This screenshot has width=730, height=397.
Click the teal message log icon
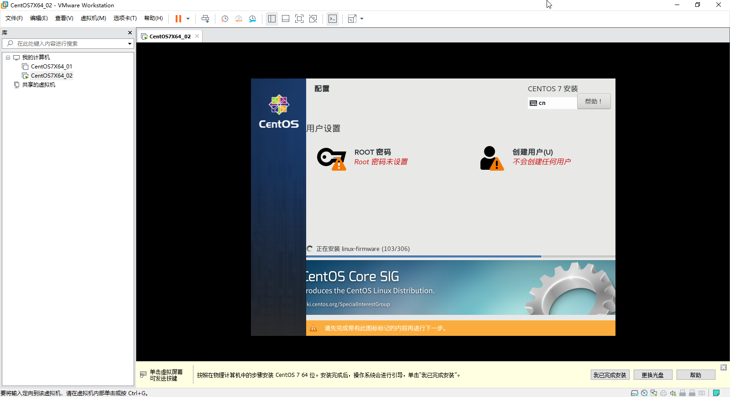(716, 393)
